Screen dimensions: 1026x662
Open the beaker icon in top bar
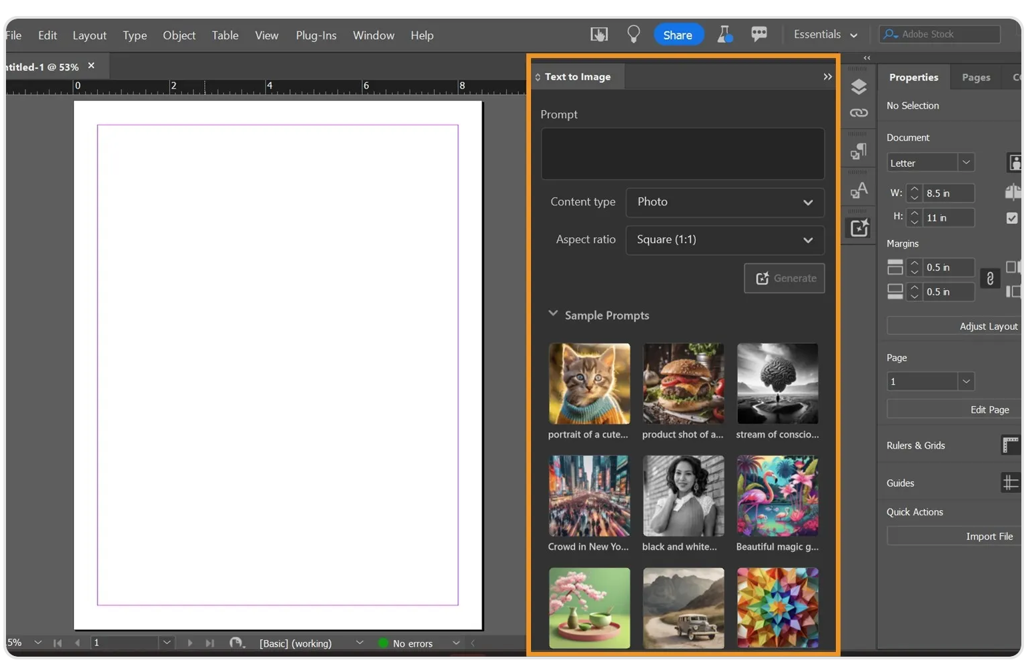tap(724, 35)
